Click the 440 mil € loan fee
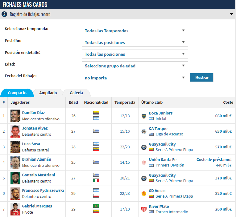Viewport: 236px width, 217px height. [x=224, y=165]
